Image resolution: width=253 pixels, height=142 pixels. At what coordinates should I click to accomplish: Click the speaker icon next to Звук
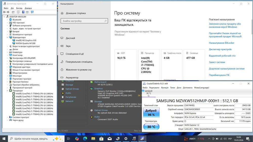click(62, 46)
